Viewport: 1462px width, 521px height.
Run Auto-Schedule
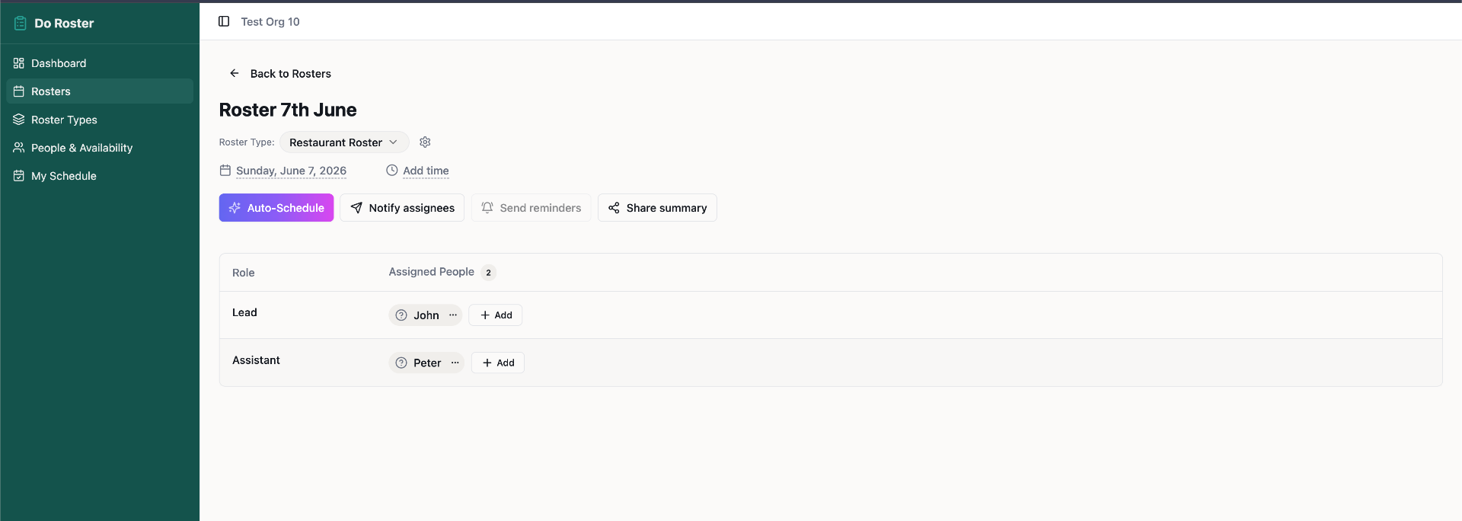[x=276, y=208]
